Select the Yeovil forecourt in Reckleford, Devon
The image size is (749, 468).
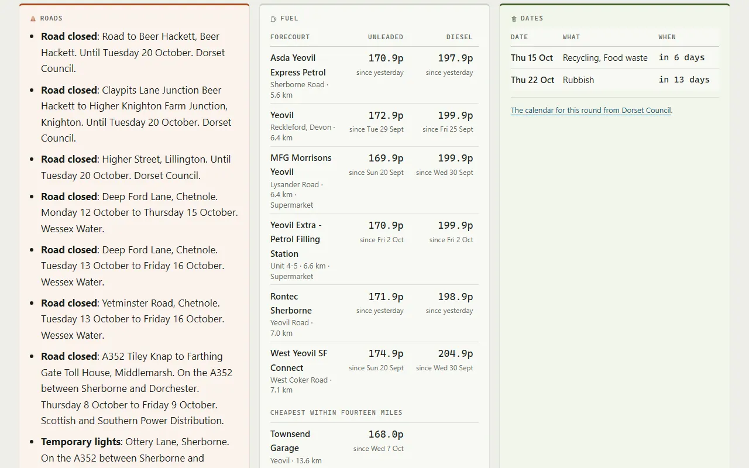coord(282,115)
